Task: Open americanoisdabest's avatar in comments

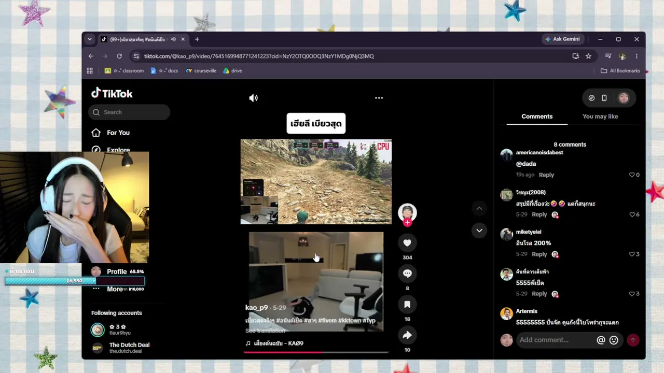Action: click(x=506, y=155)
